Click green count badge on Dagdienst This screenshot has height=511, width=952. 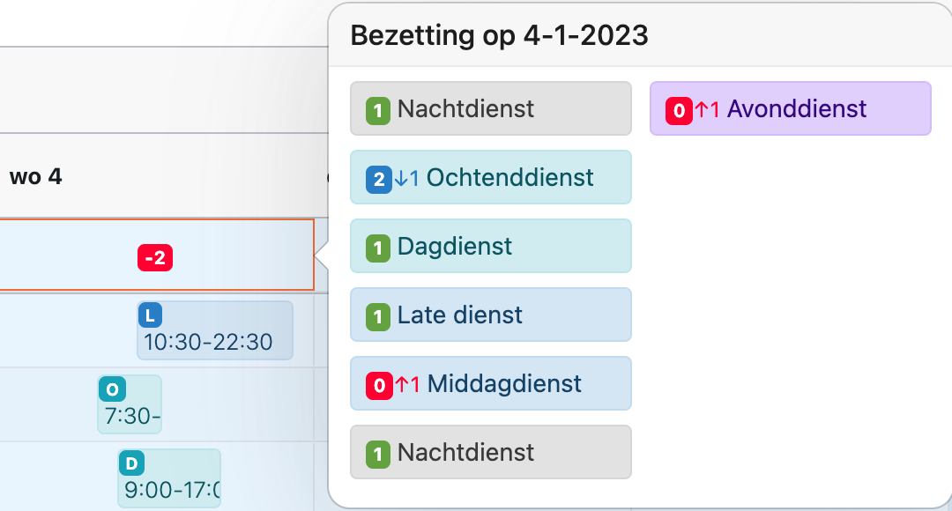click(x=377, y=248)
